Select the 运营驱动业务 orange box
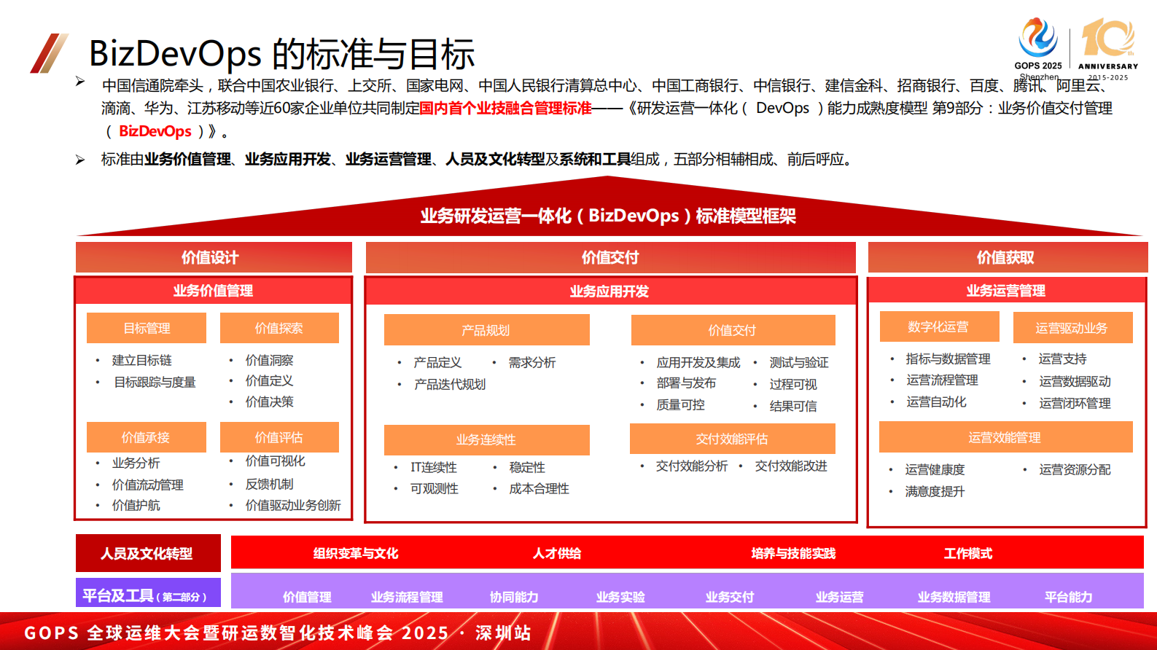This screenshot has height=650, width=1157. 1072,327
